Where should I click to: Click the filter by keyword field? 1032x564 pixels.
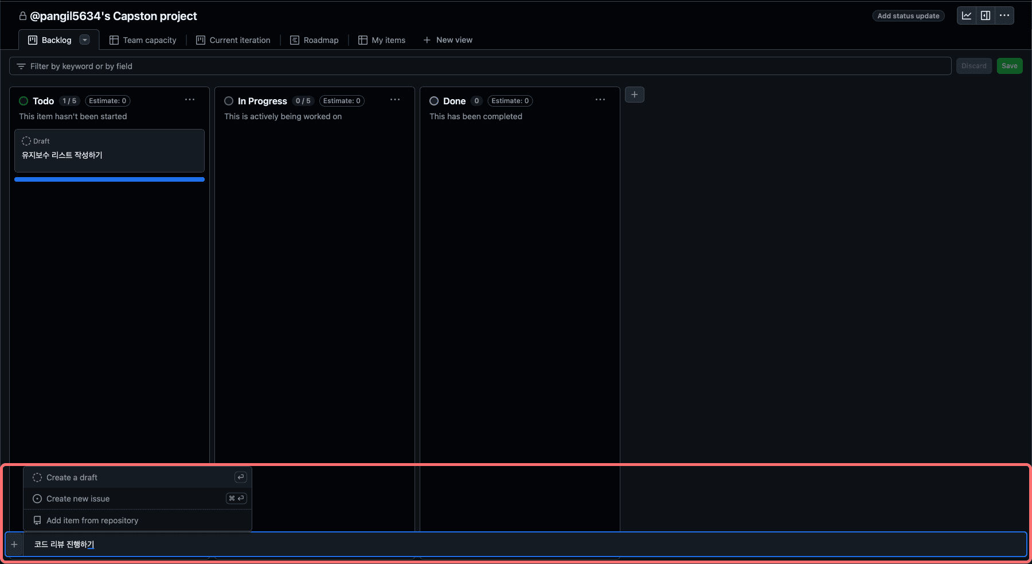[480, 66]
